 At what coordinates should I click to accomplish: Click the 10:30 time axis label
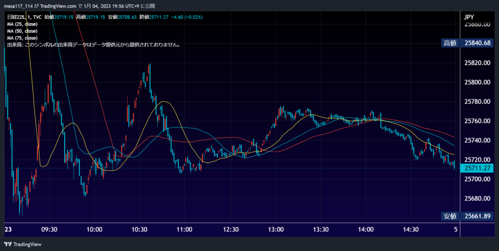(139, 230)
